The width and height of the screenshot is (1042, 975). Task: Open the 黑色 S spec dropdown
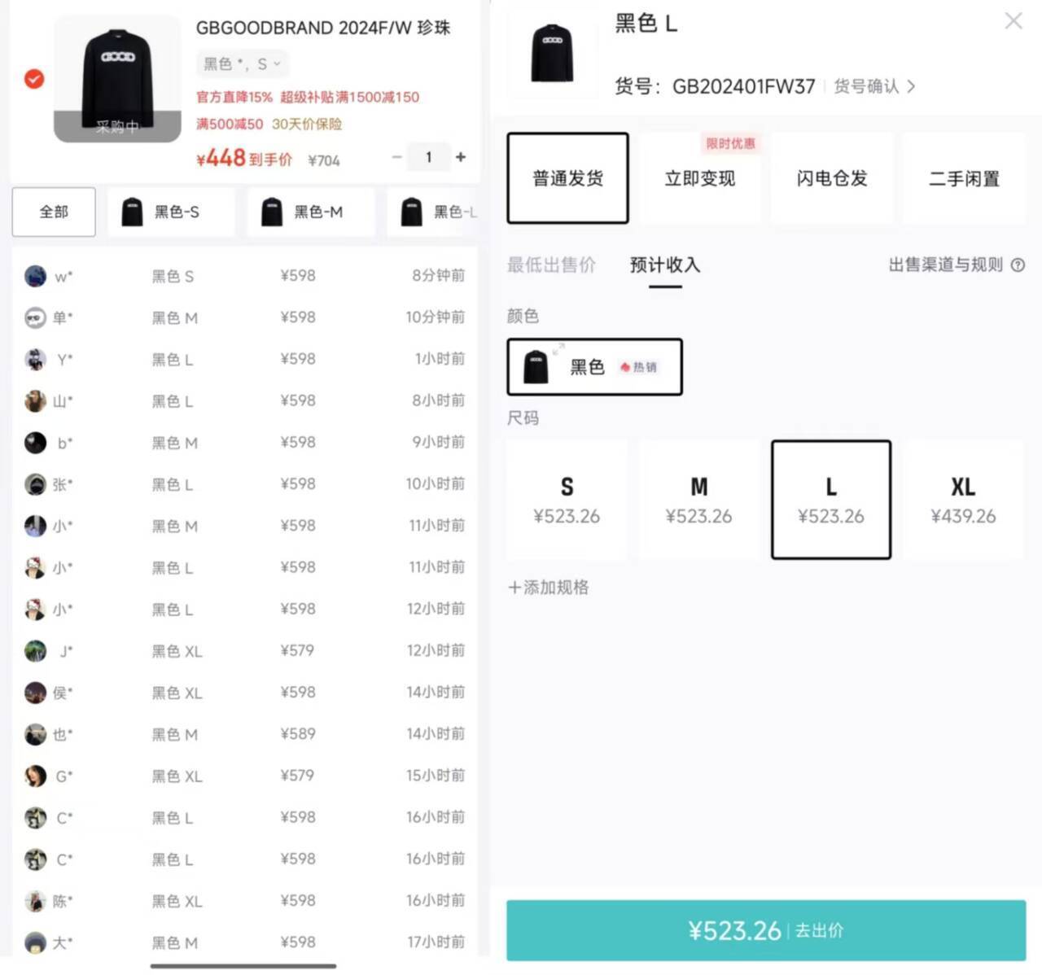click(242, 64)
